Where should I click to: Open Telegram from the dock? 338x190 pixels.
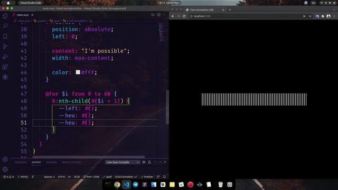136,185
